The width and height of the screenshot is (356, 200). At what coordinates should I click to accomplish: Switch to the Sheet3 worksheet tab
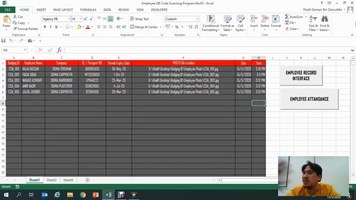[x=68, y=180]
